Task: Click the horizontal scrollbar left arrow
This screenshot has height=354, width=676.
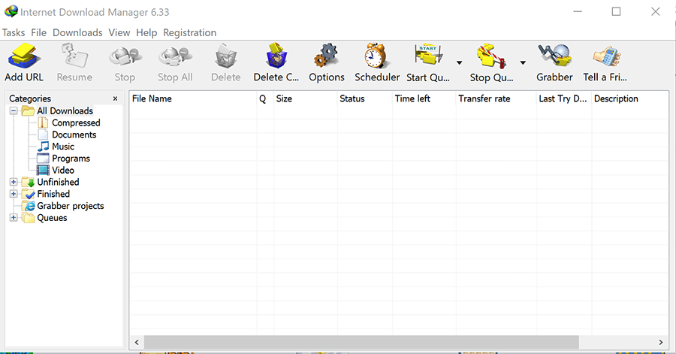Action: 137,343
